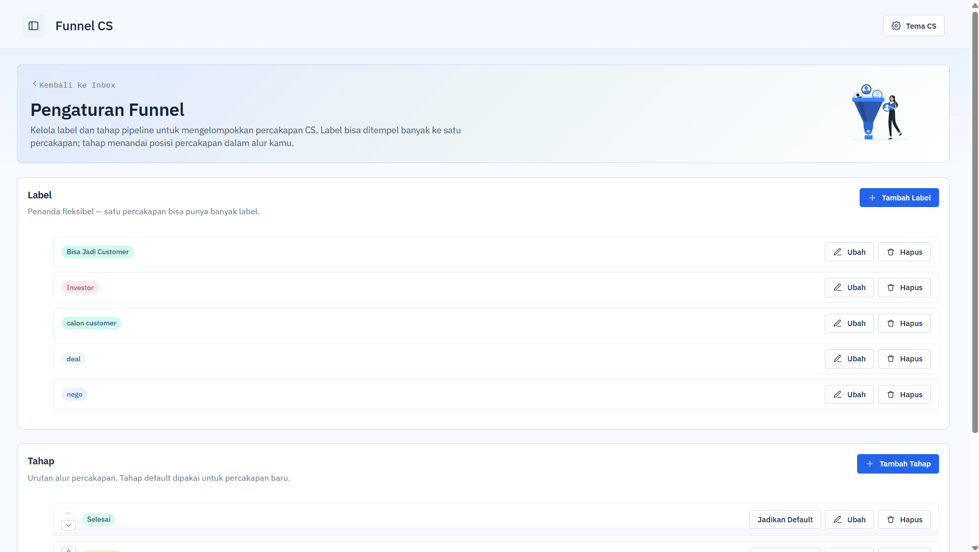This screenshot has width=979, height=552.
Task: Edit the Selesai stage
Action: 849,520
